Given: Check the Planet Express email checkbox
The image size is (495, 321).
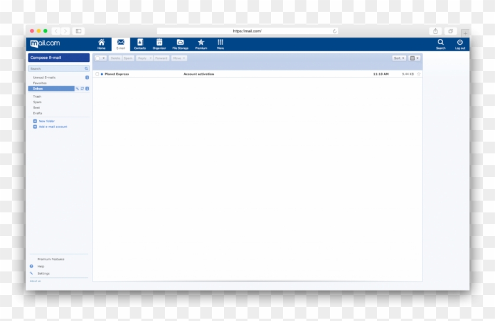Looking at the screenshot, I should [97, 74].
